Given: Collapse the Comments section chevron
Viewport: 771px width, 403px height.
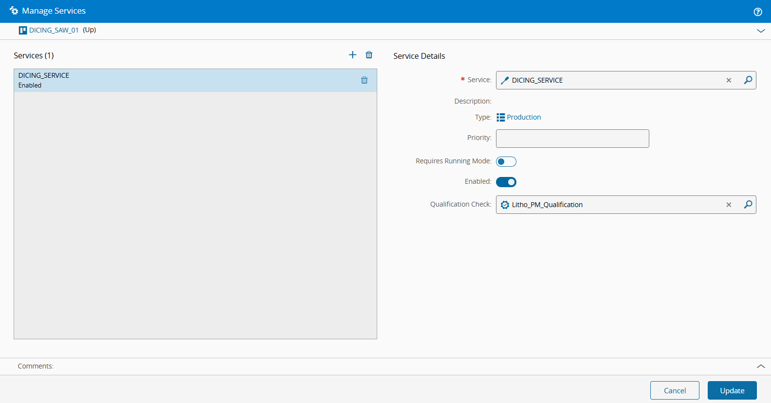Looking at the screenshot, I should coord(760,366).
